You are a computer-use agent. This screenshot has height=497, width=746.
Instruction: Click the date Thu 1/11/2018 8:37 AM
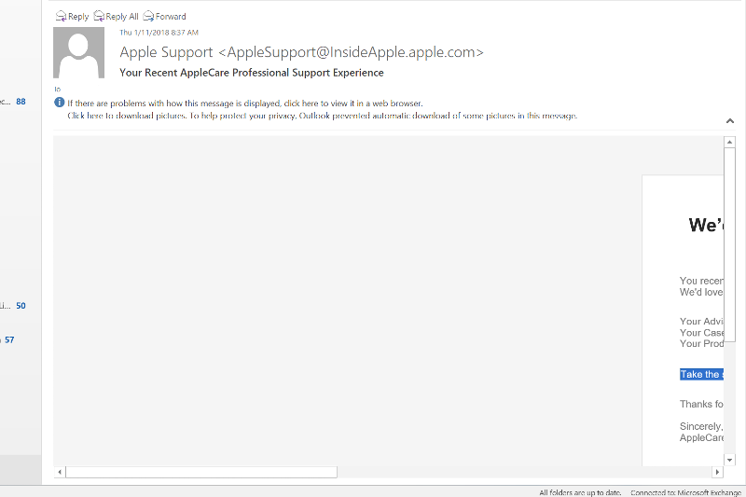coord(159,33)
